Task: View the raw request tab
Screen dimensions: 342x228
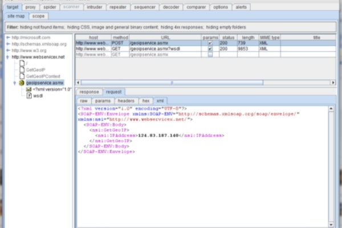Action: point(84,101)
